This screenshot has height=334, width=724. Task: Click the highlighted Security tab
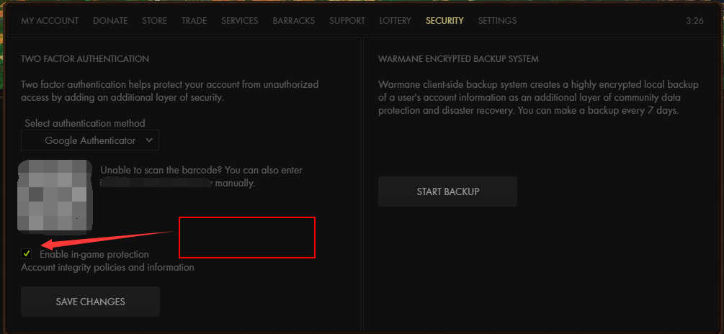tap(444, 21)
